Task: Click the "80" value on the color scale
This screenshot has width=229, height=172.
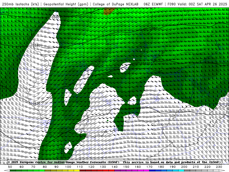Action: point(45,167)
